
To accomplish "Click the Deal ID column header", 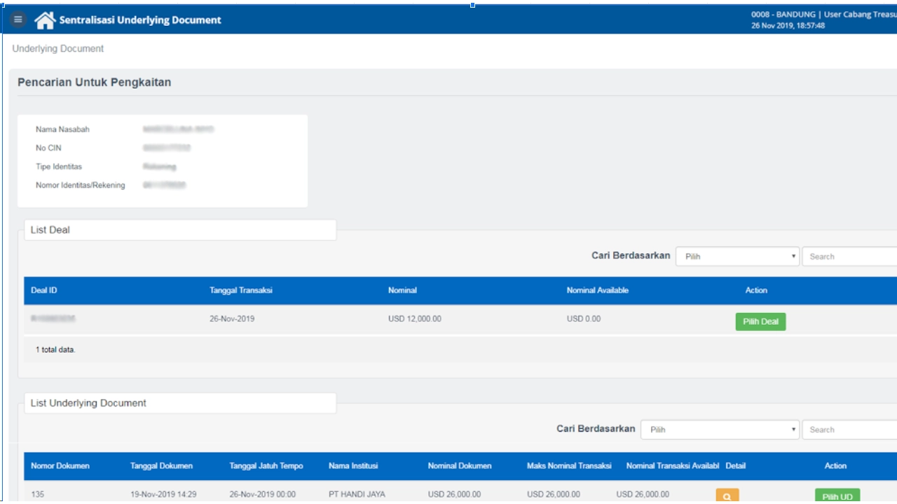I will (44, 290).
